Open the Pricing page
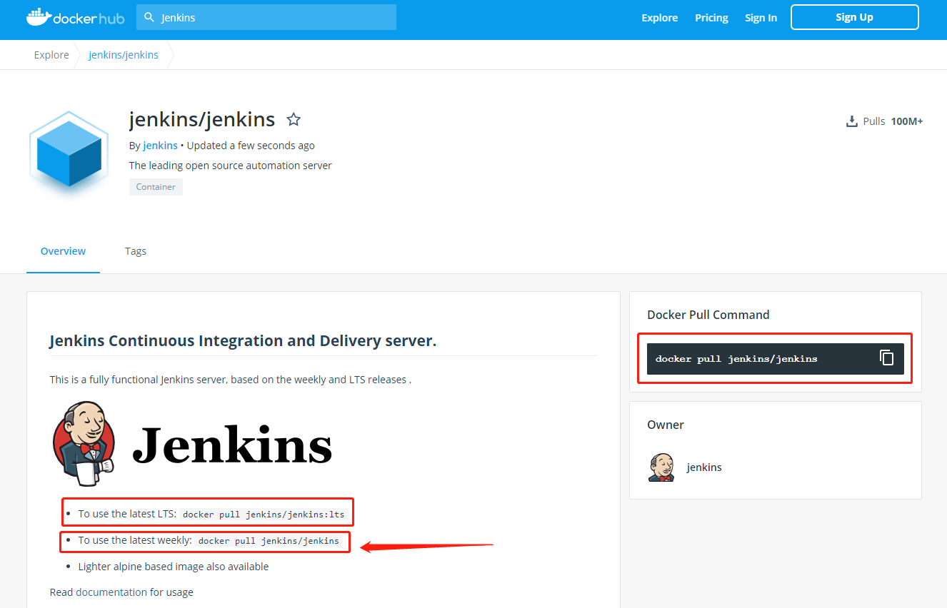The height and width of the screenshot is (608, 947). 711,18
